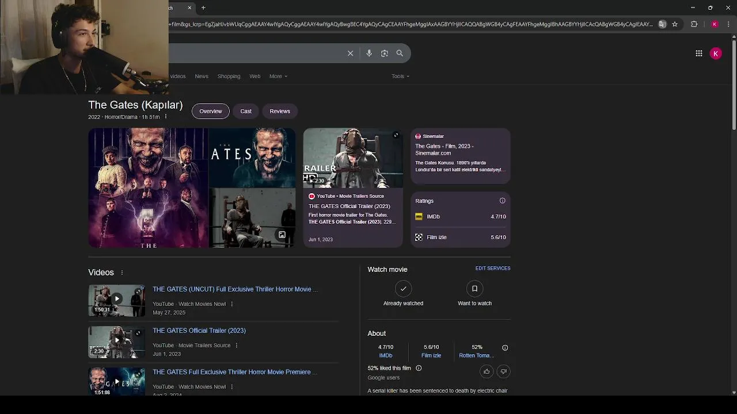The image size is (737, 414).
Task: Open more options beside movie subtitle
Action: point(166,117)
